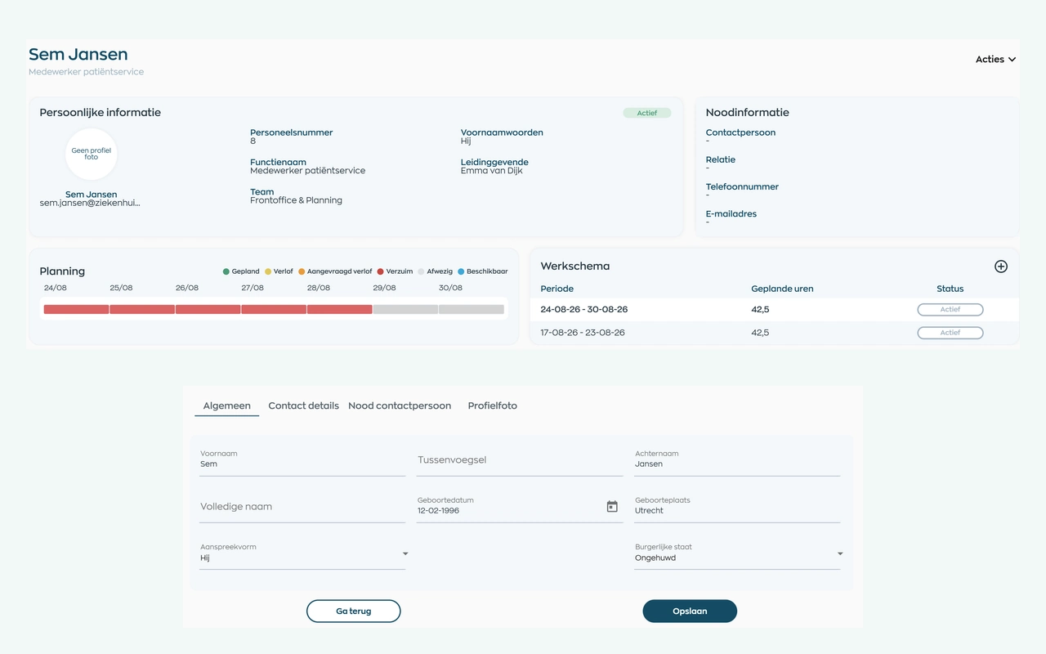
Task: Click the yellow Verlof legend dot
Action: pyautogui.click(x=268, y=271)
